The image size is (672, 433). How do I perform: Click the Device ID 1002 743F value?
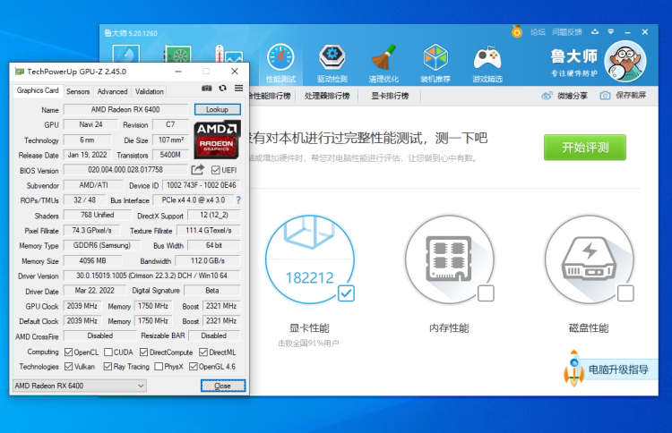tap(201, 185)
